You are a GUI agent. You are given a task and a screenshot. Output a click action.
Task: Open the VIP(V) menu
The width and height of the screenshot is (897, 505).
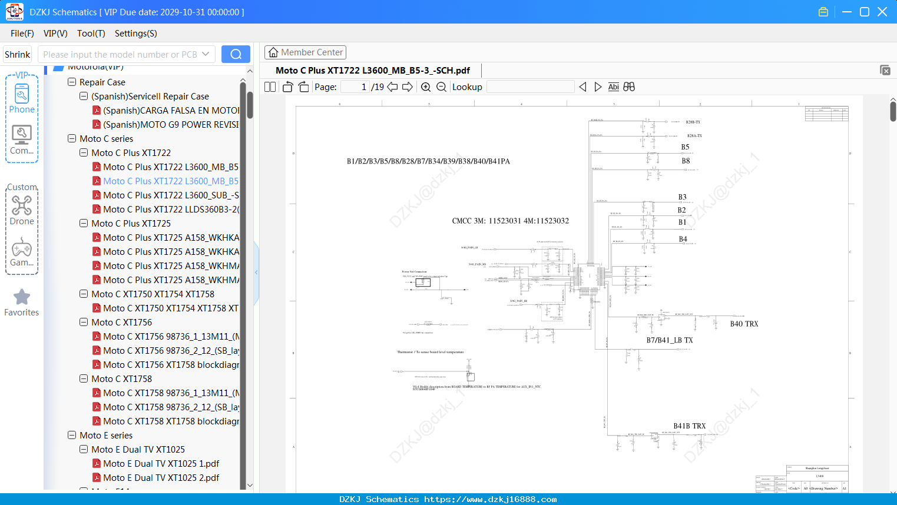pyautogui.click(x=55, y=34)
